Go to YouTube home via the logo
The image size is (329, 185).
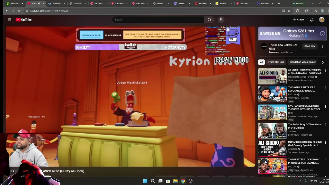[23, 20]
